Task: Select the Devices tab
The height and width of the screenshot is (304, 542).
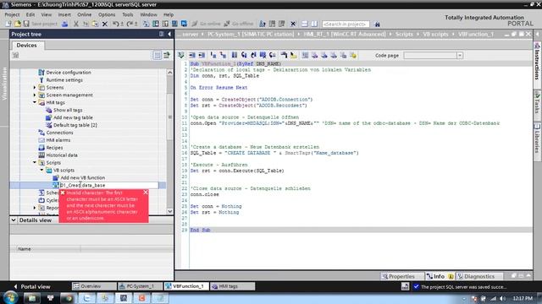Action: [26, 45]
